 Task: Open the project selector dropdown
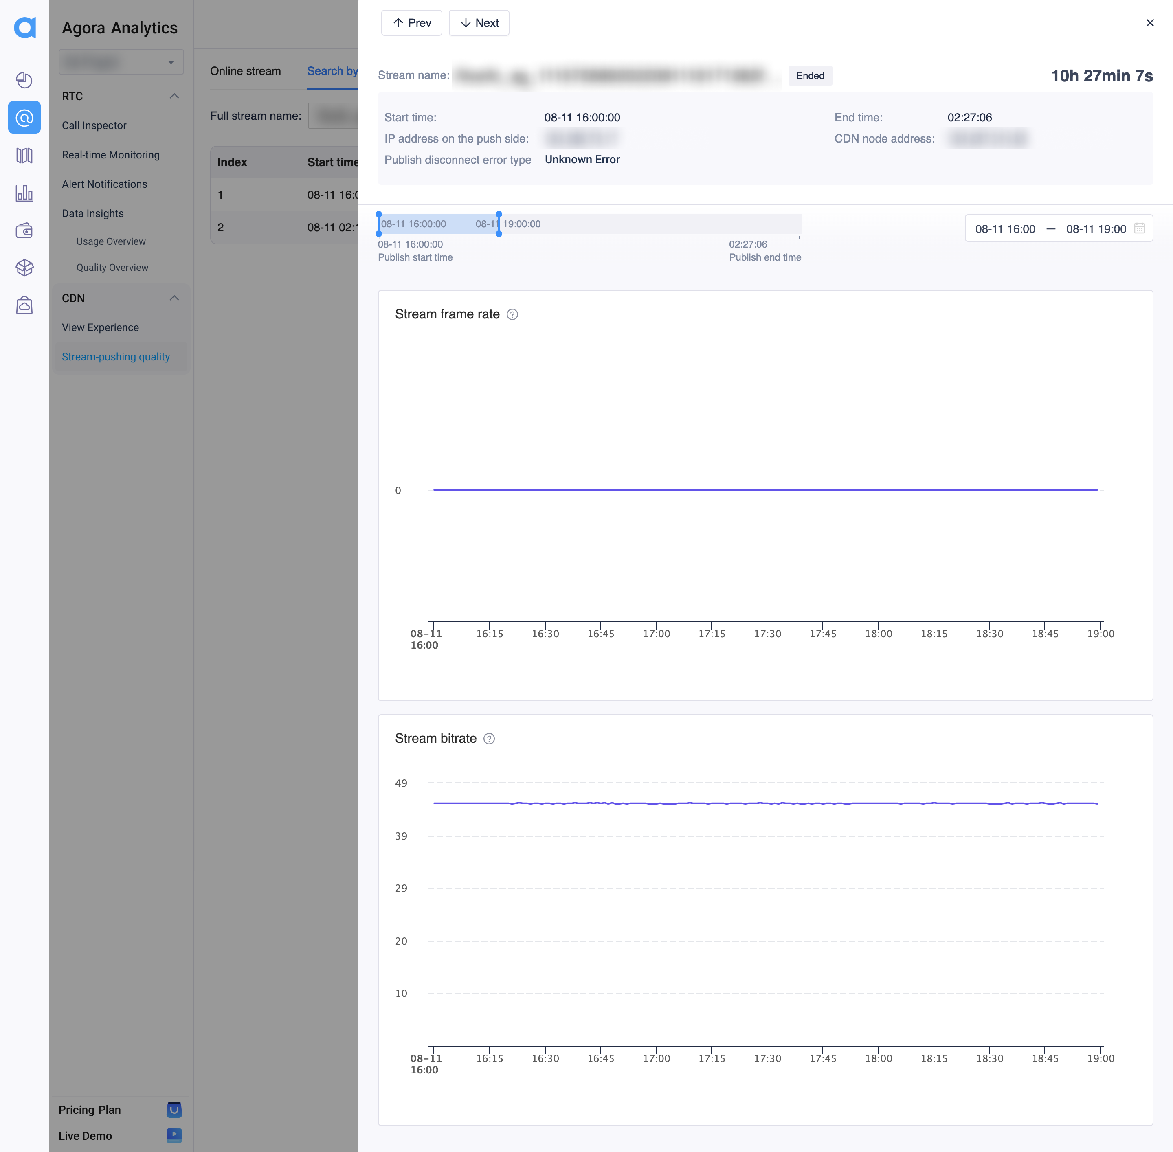121,62
